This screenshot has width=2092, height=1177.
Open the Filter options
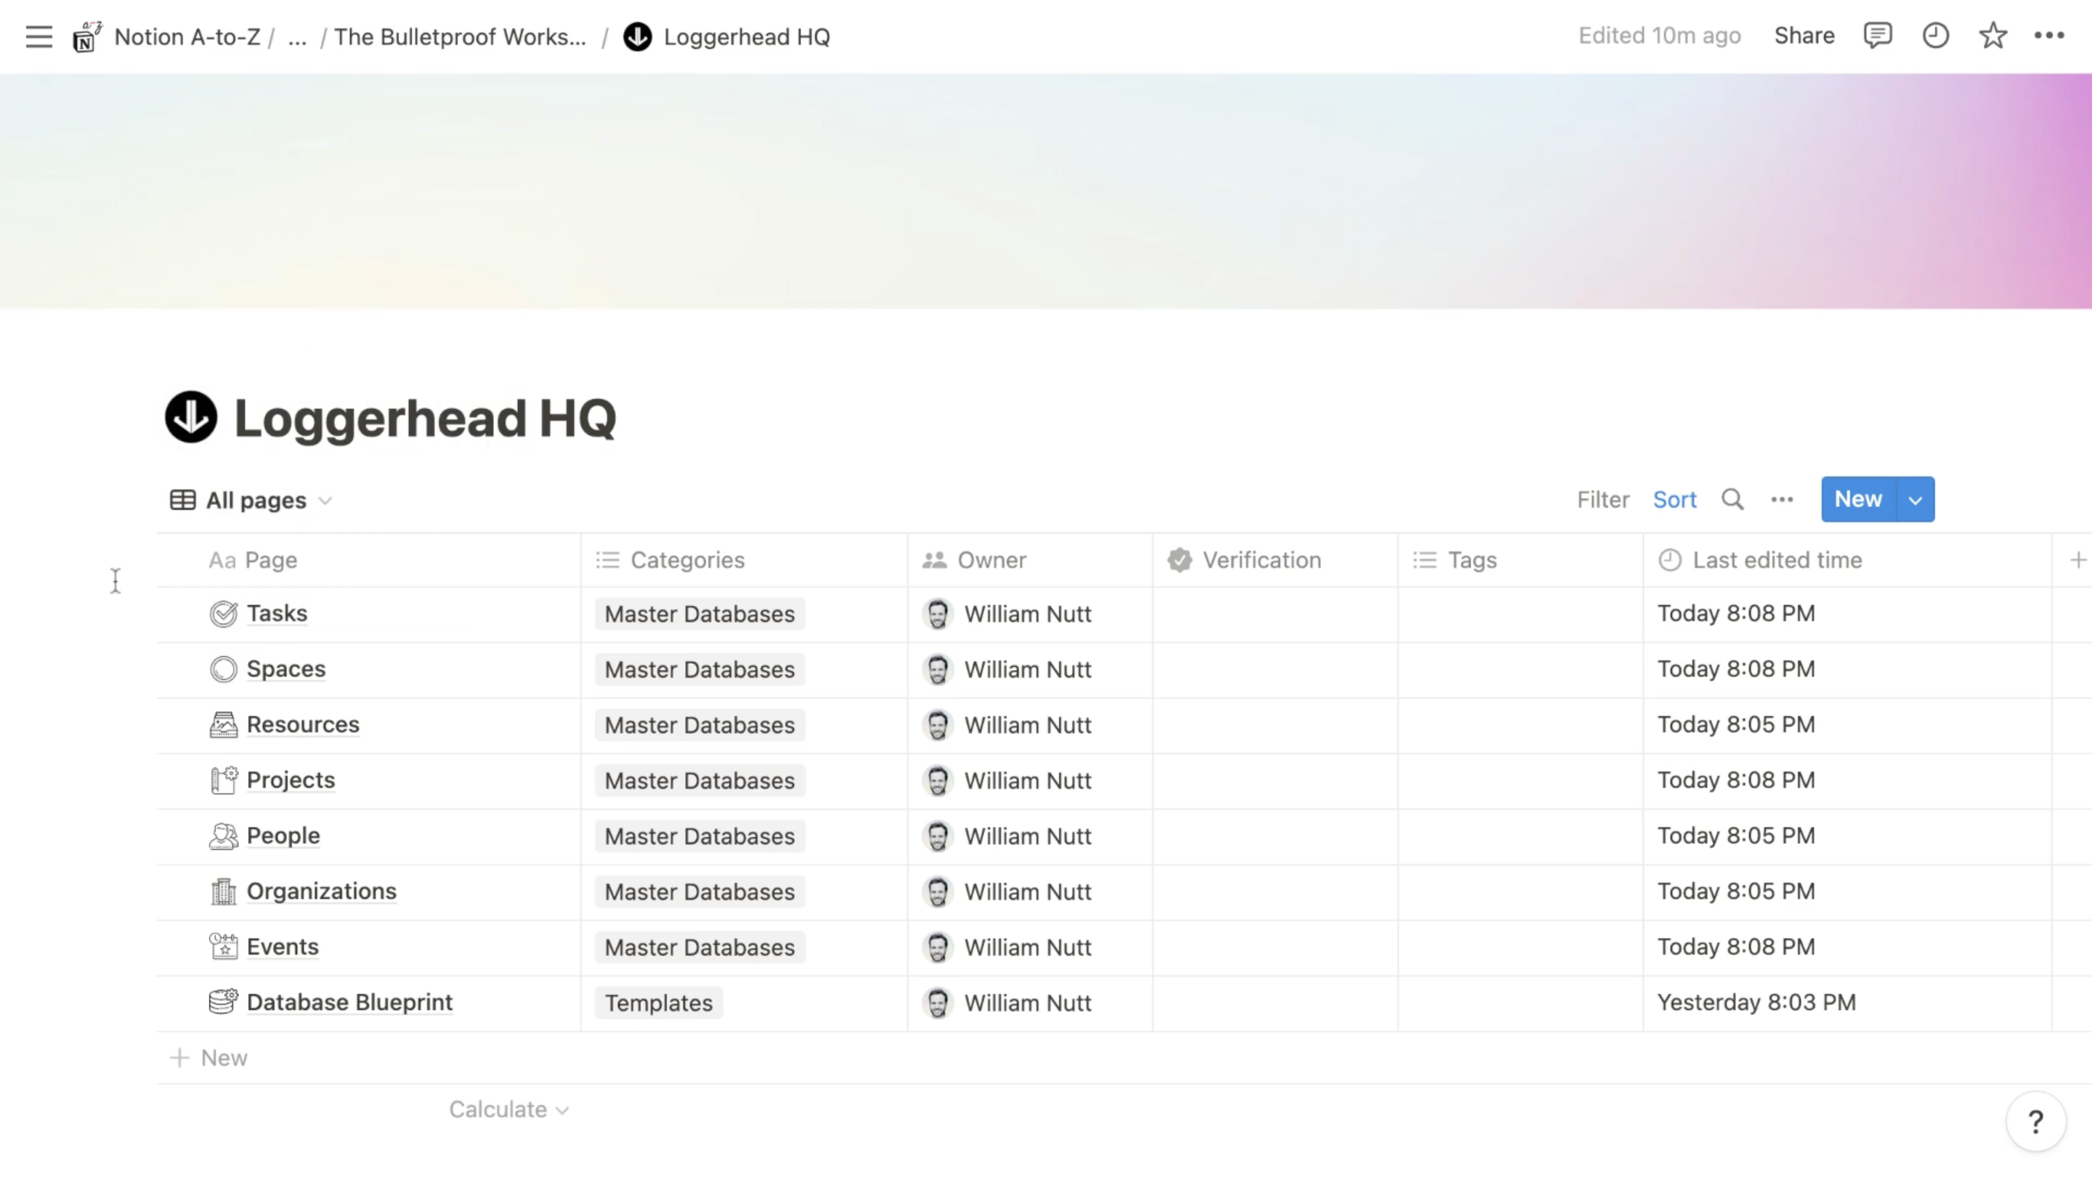click(x=1602, y=498)
